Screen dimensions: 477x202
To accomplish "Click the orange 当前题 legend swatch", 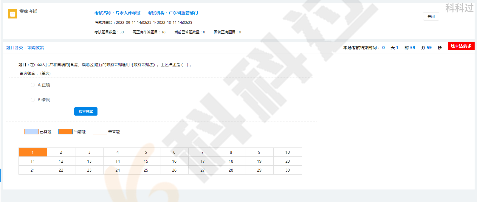I will coord(66,132).
